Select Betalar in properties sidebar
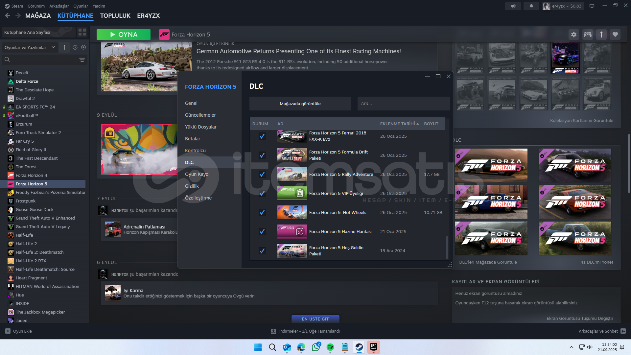The height and width of the screenshot is (355, 631). [x=193, y=139]
